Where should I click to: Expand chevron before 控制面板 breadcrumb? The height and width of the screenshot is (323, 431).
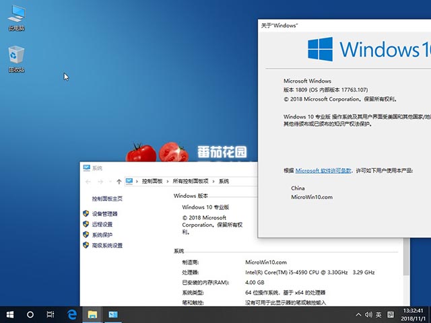(137, 181)
